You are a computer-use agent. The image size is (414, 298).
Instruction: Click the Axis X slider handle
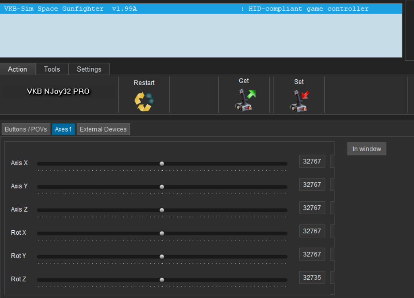point(162,164)
